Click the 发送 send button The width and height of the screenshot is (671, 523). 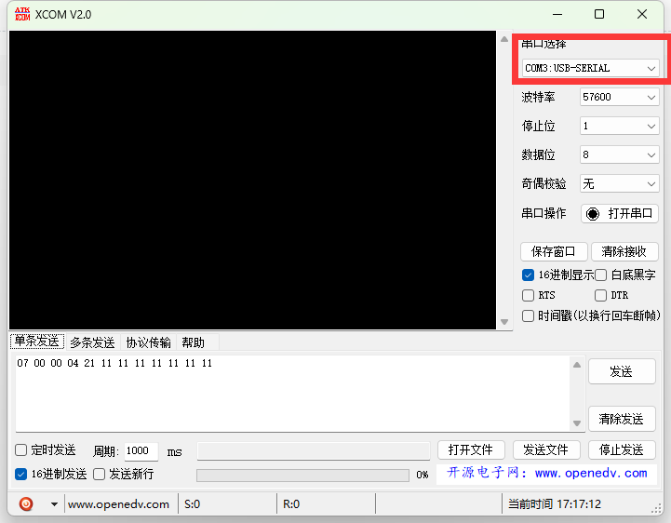click(622, 371)
